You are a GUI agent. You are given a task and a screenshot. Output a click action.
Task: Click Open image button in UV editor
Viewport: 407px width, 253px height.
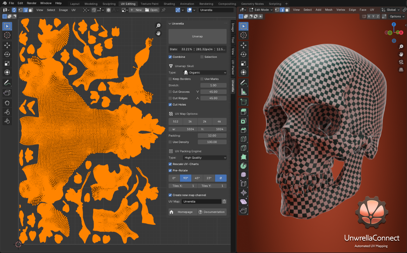pyautogui.click(x=151, y=10)
